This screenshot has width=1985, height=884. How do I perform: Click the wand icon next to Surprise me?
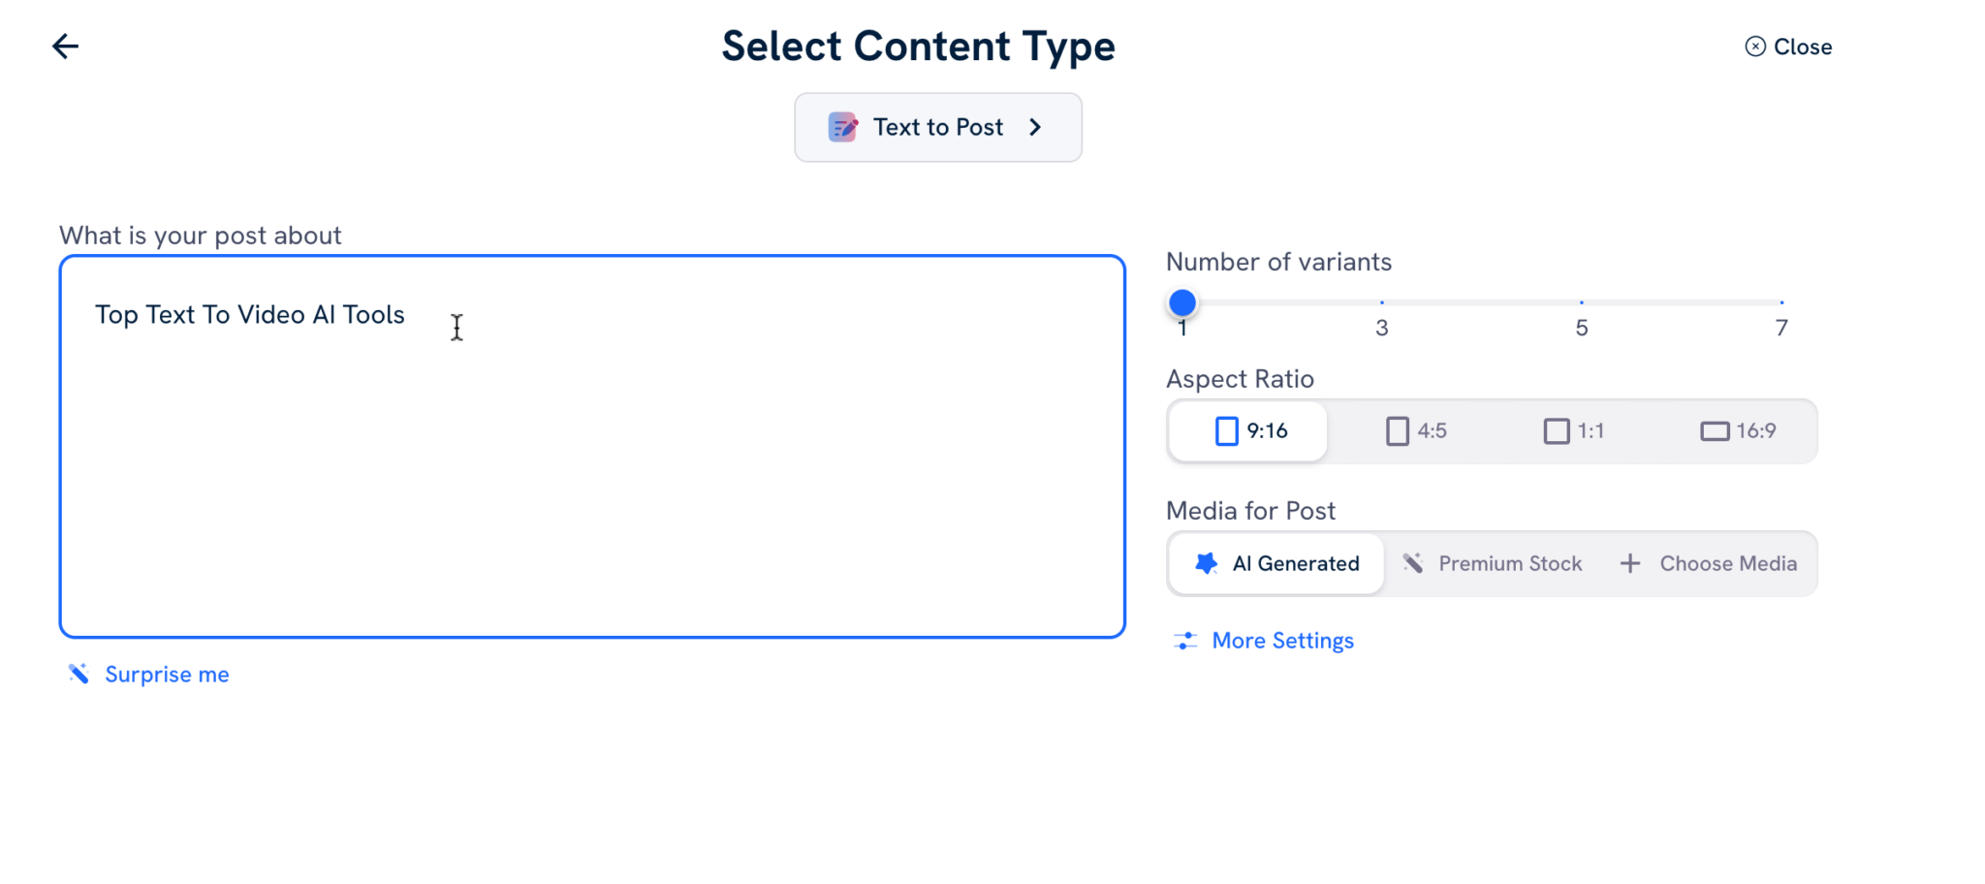(x=78, y=673)
